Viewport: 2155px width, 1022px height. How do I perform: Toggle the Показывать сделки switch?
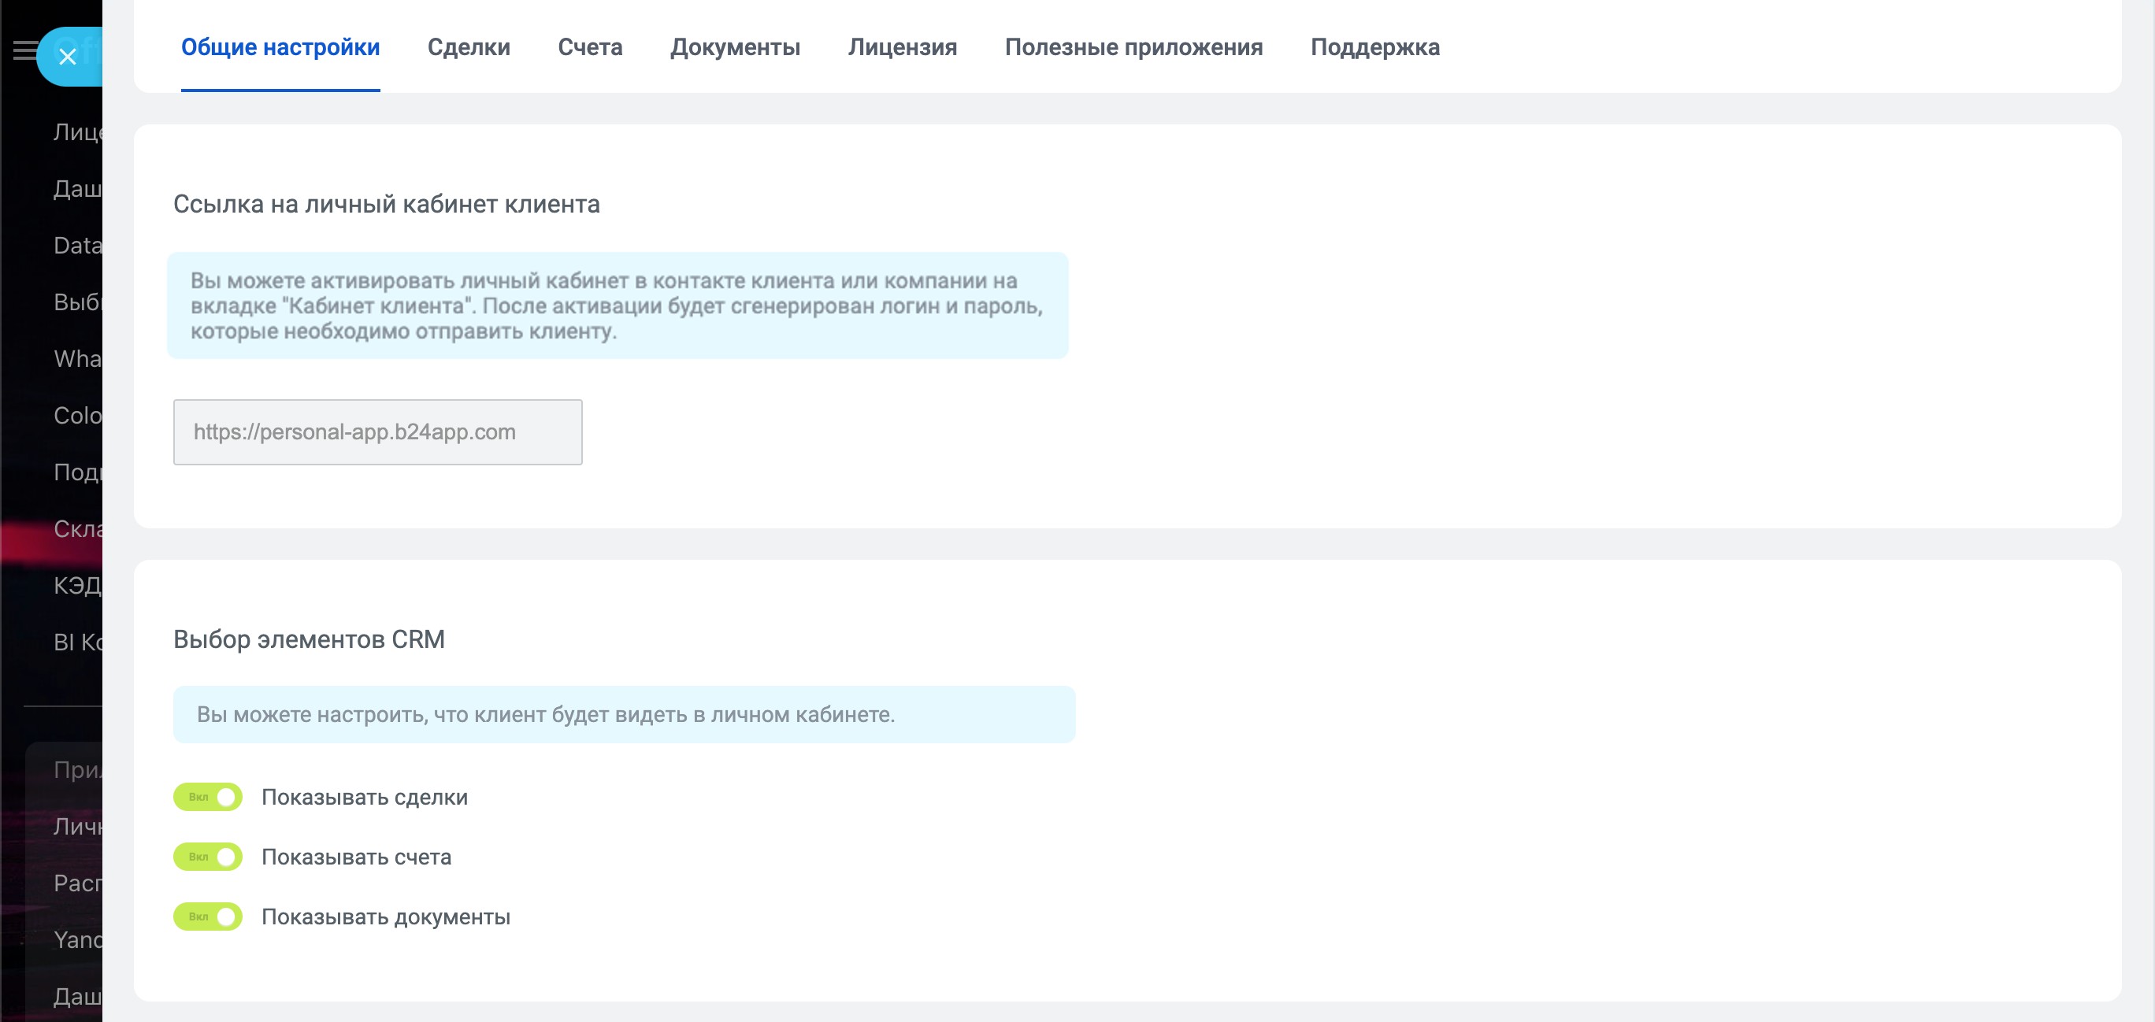(x=207, y=797)
